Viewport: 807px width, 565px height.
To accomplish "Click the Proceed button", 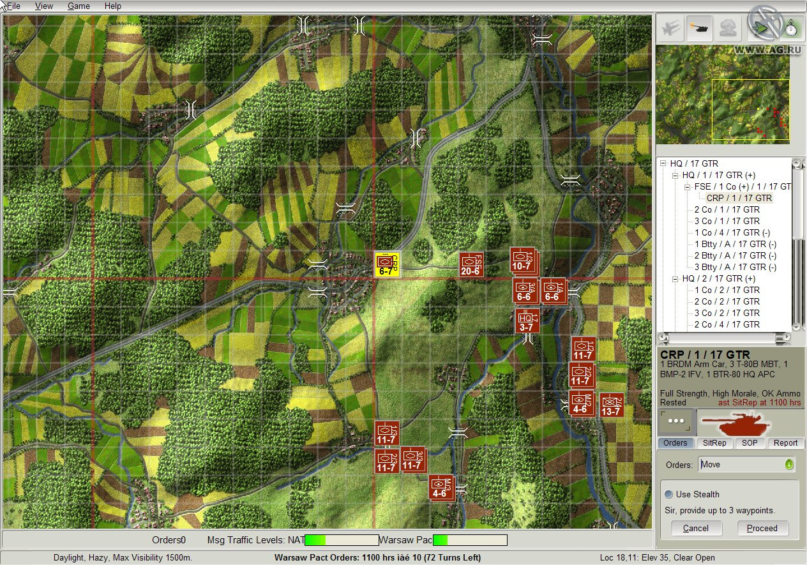I will tap(763, 528).
